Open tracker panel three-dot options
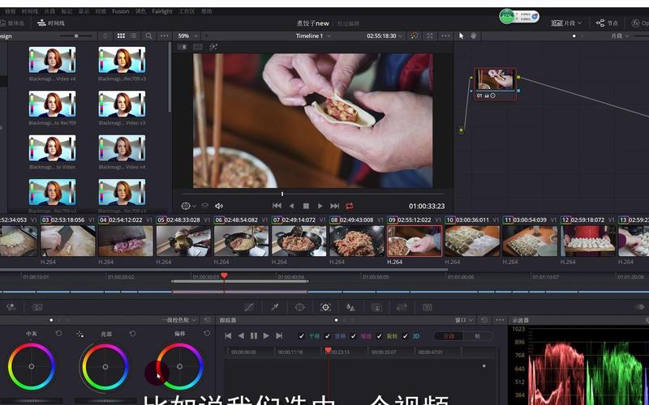Screen dimensions: 649x405 pyautogui.click(x=500, y=320)
